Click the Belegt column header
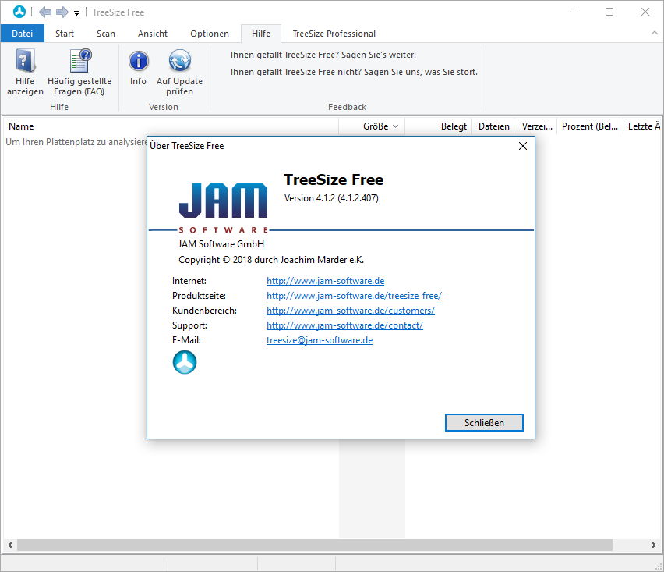The image size is (664, 572). tap(439, 126)
